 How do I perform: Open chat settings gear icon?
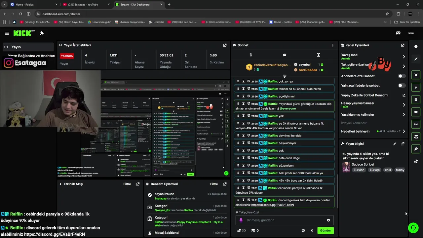click(312, 231)
